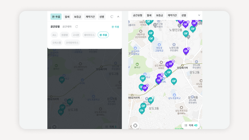Toggle the 원룸텔 chip

(x=64, y=35)
